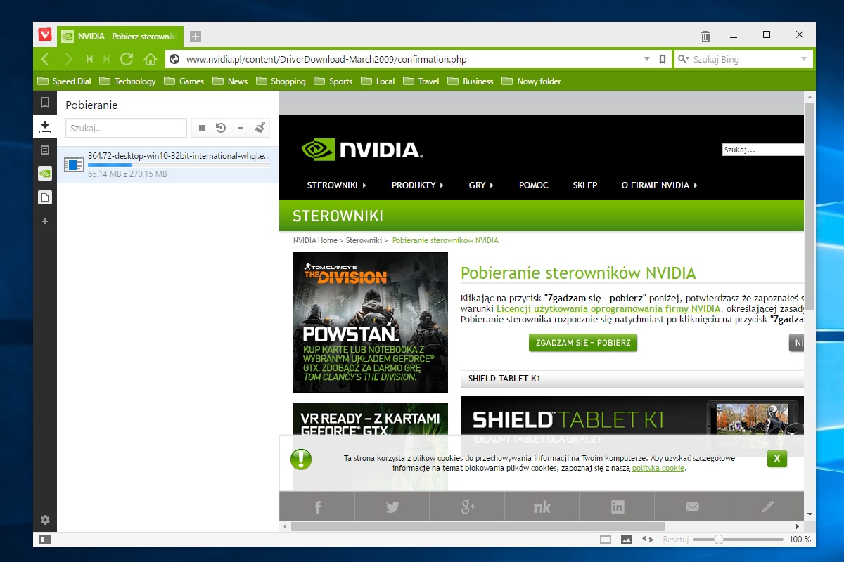844x562 pixels.
Task: Add a new tab with plus button
Action: point(196,36)
